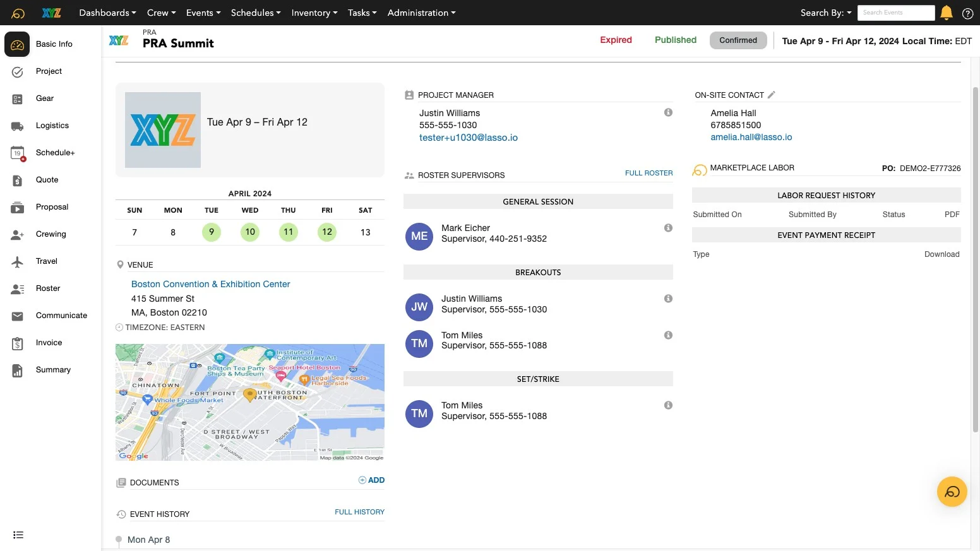The image size is (980, 551).
Task: Select the Expired status
Action: (616, 40)
